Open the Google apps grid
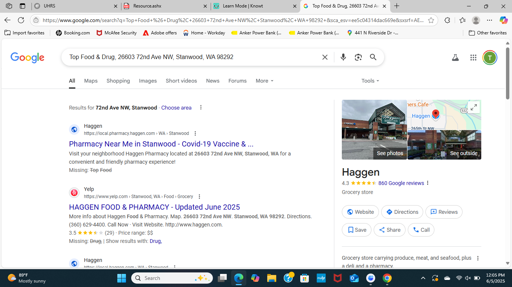The height and width of the screenshot is (287, 512). (x=473, y=58)
